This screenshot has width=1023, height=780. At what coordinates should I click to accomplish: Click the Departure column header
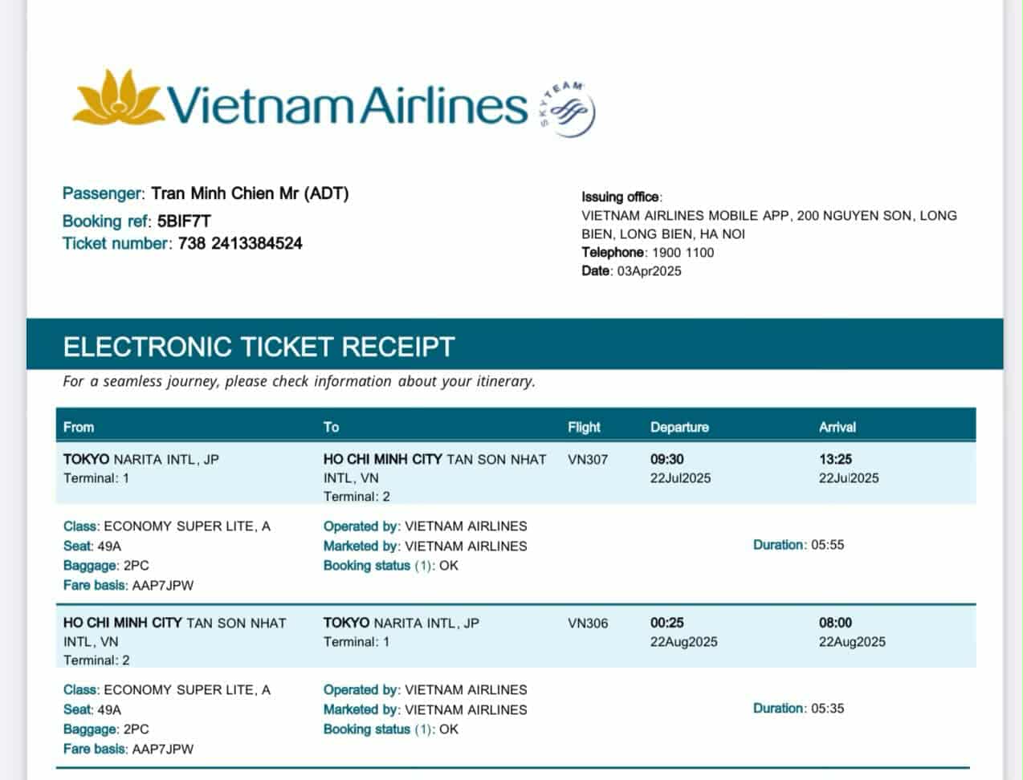click(679, 427)
